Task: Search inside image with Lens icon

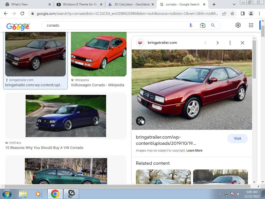Action: click(141, 121)
